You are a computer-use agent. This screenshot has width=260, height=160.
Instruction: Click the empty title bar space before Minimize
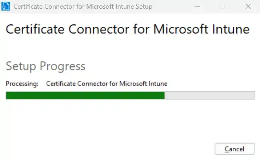click(171, 7)
